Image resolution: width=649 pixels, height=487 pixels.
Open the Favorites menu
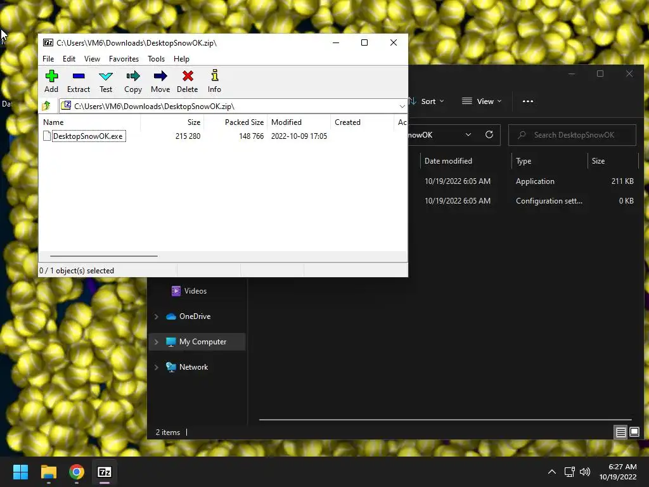click(124, 59)
